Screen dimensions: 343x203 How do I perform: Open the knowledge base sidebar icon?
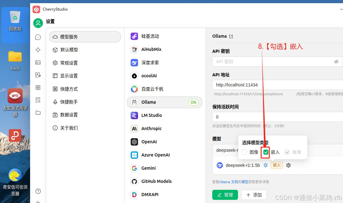[x=38, y=100]
